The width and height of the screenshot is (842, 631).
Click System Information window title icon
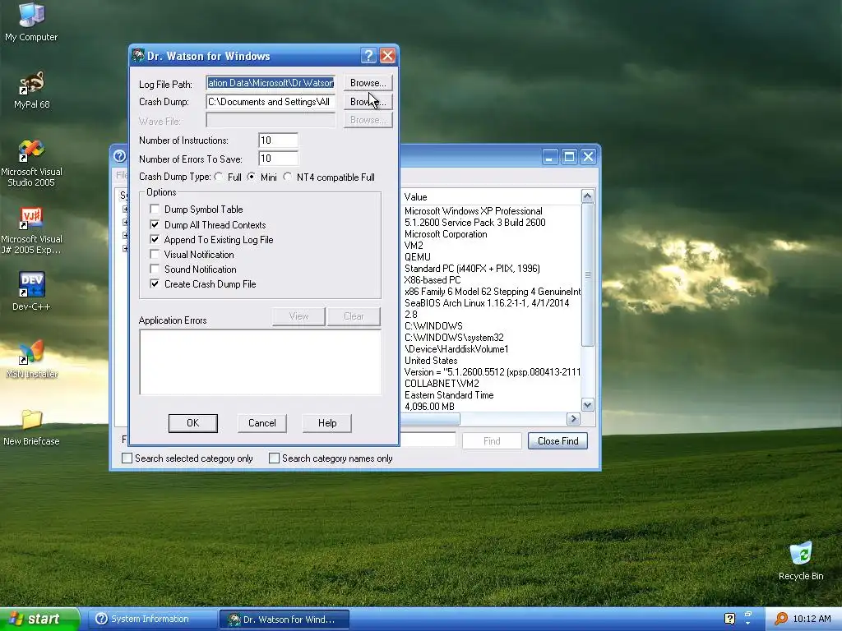coord(119,156)
